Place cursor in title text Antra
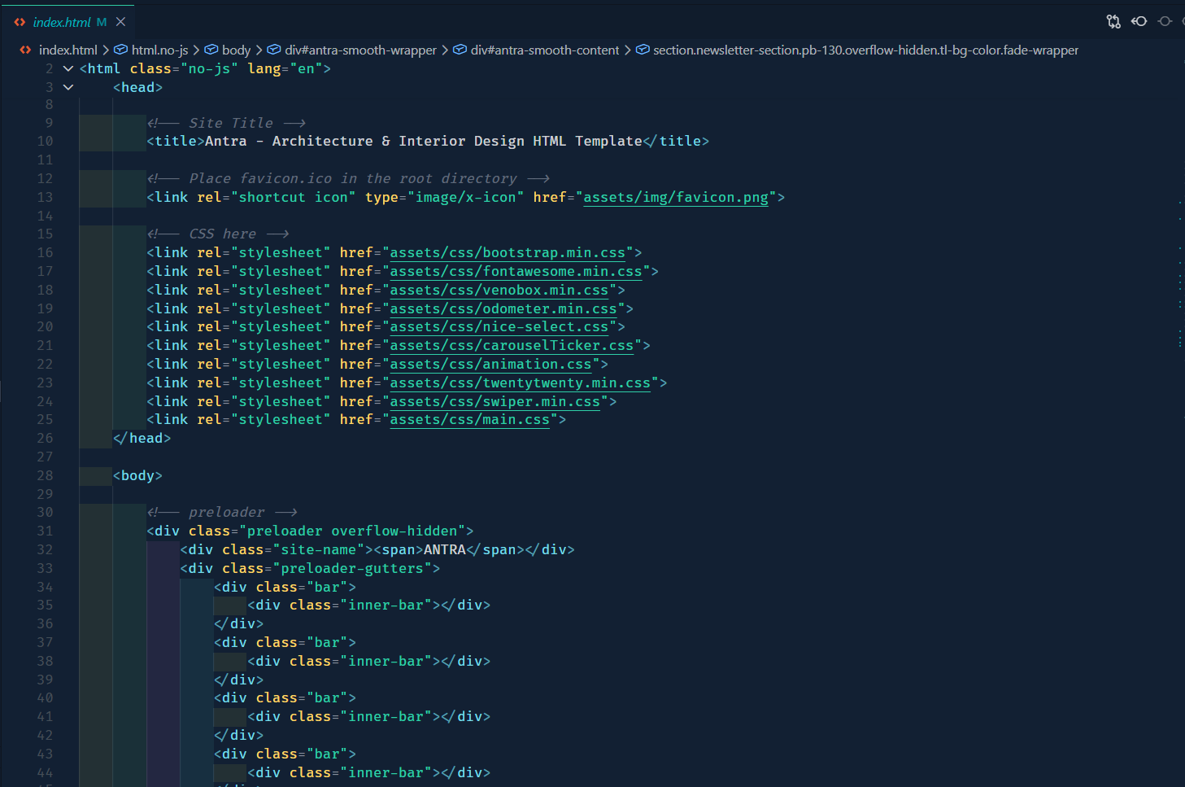The width and height of the screenshot is (1185, 787). [226, 142]
